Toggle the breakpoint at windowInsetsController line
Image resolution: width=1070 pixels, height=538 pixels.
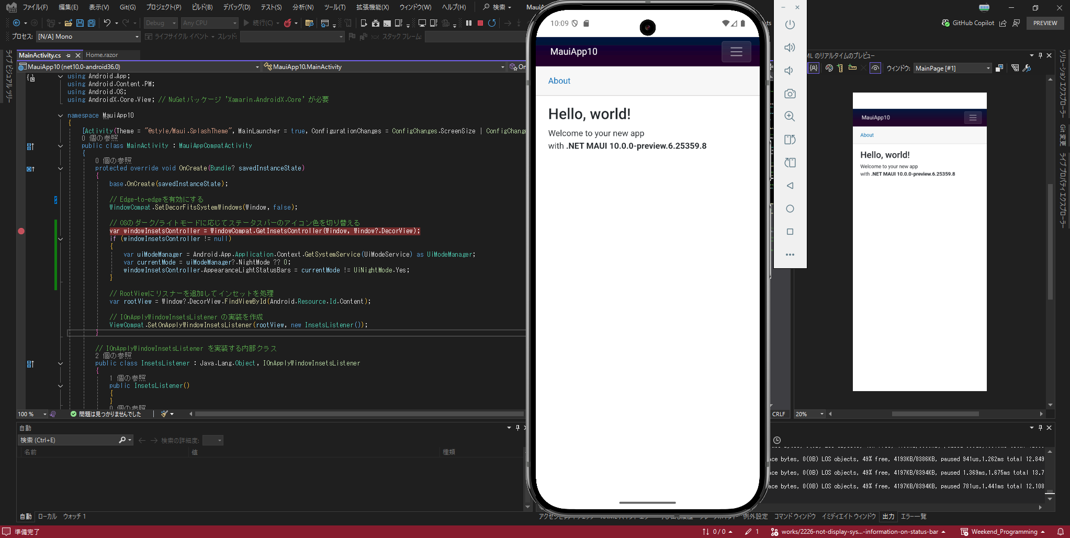[21, 231]
